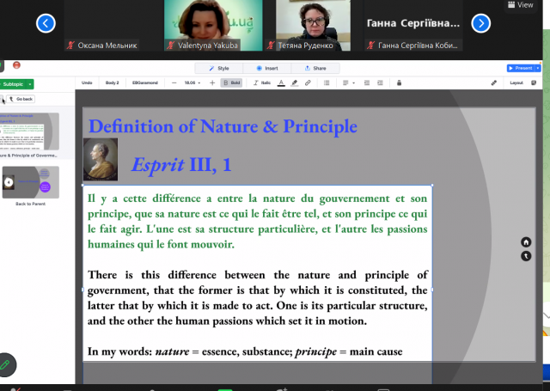This screenshot has width=550, height=391.
Task: Add a new Subtopic
Action: coord(12,84)
